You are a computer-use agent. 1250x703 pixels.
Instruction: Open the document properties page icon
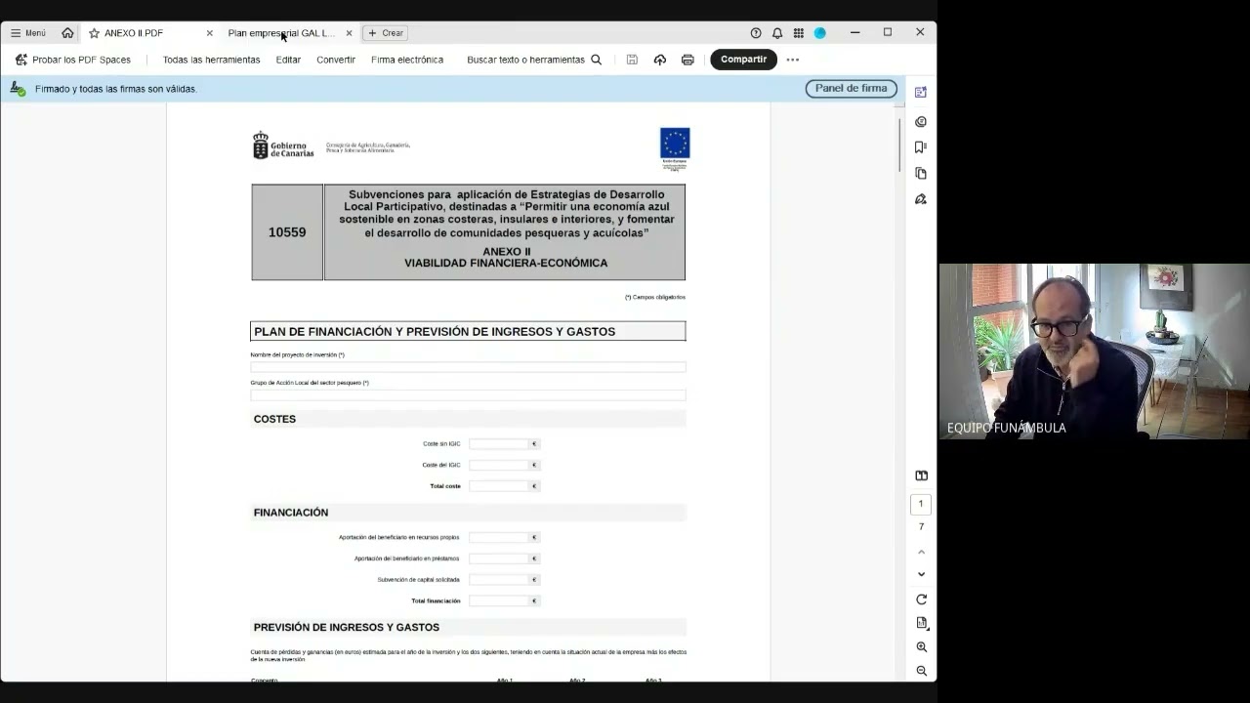click(921, 623)
